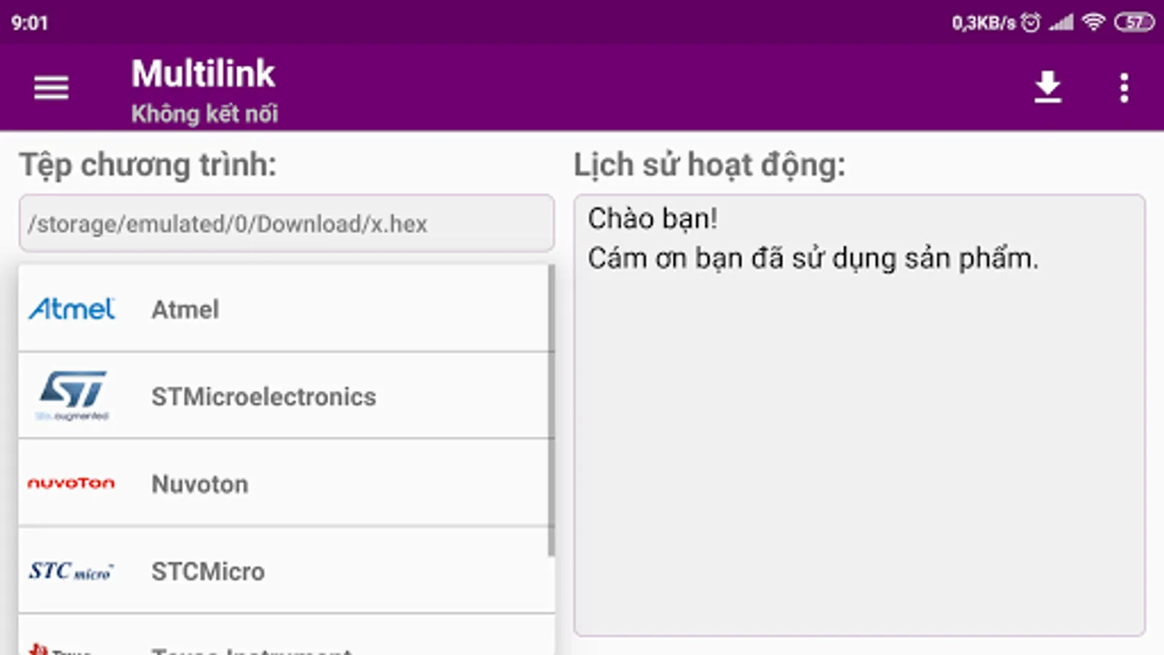Tap the battery indicator in status bar
This screenshot has height=655, width=1164.
click(1135, 22)
